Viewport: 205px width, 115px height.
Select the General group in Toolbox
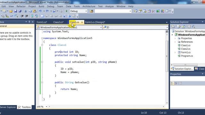click(17, 26)
